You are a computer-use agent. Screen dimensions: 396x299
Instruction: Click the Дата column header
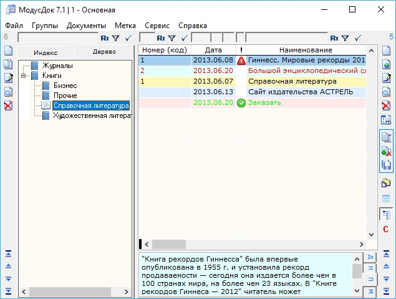pos(213,50)
